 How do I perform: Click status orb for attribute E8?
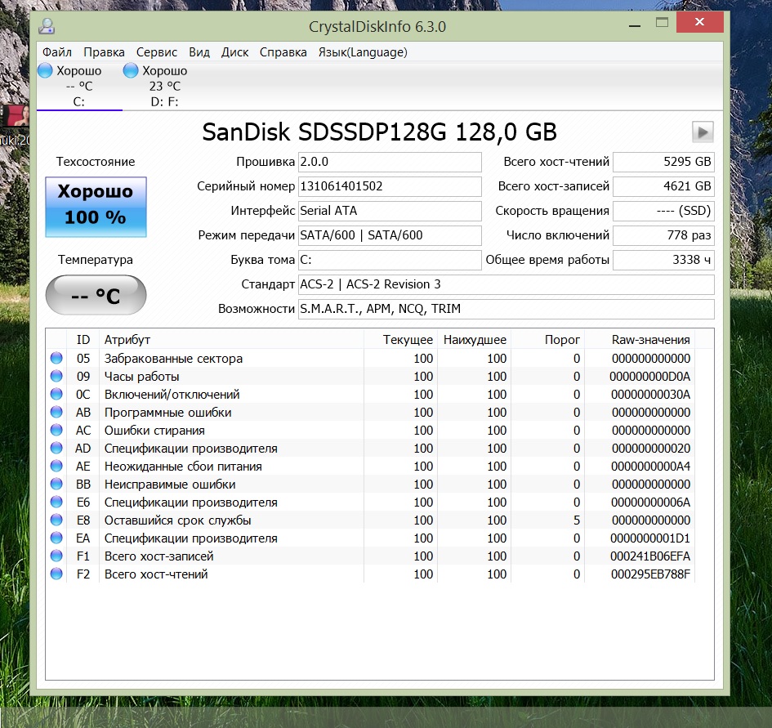(56, 520)
